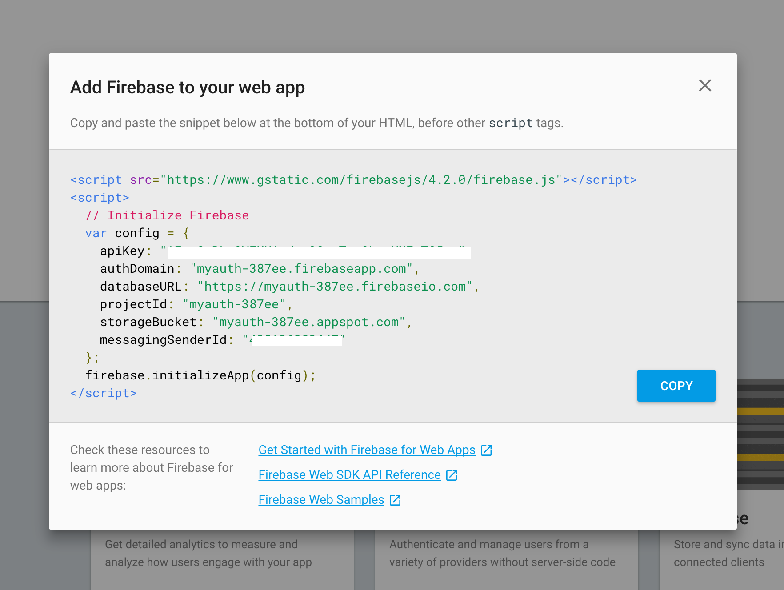Copy the Firebase config snippet

point(676,386)
